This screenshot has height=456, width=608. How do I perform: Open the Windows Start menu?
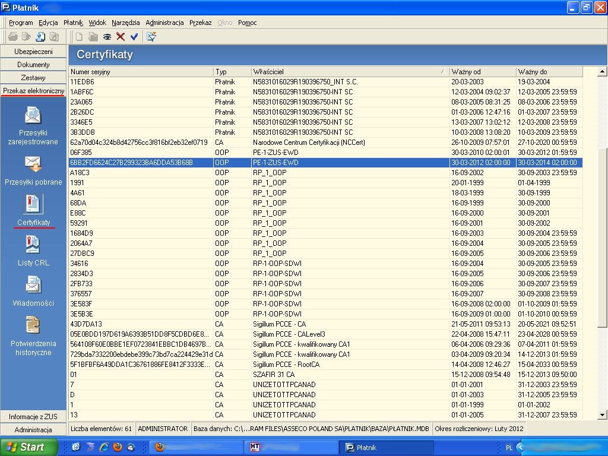coord(29,447)
